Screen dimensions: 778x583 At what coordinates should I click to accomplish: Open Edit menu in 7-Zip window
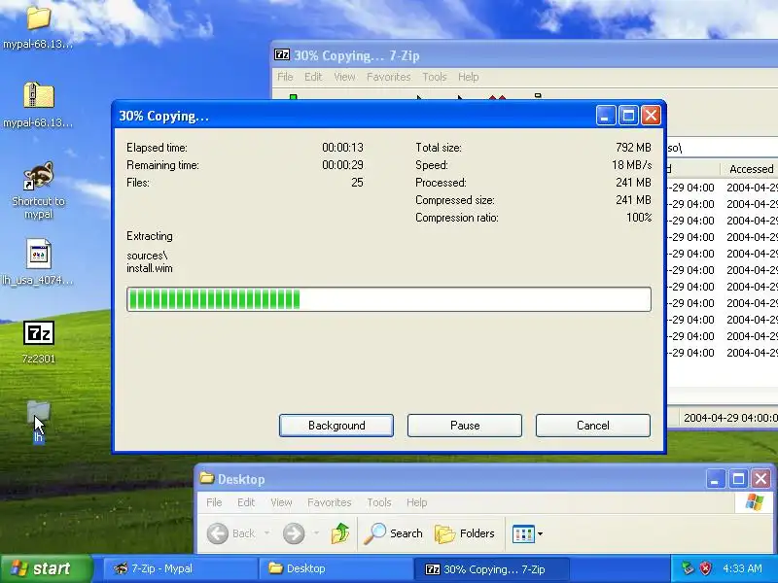tap(313, 77)
